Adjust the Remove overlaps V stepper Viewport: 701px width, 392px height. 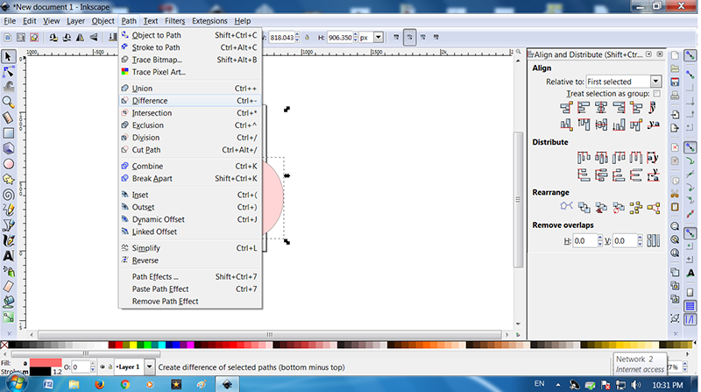click(640, 241)
